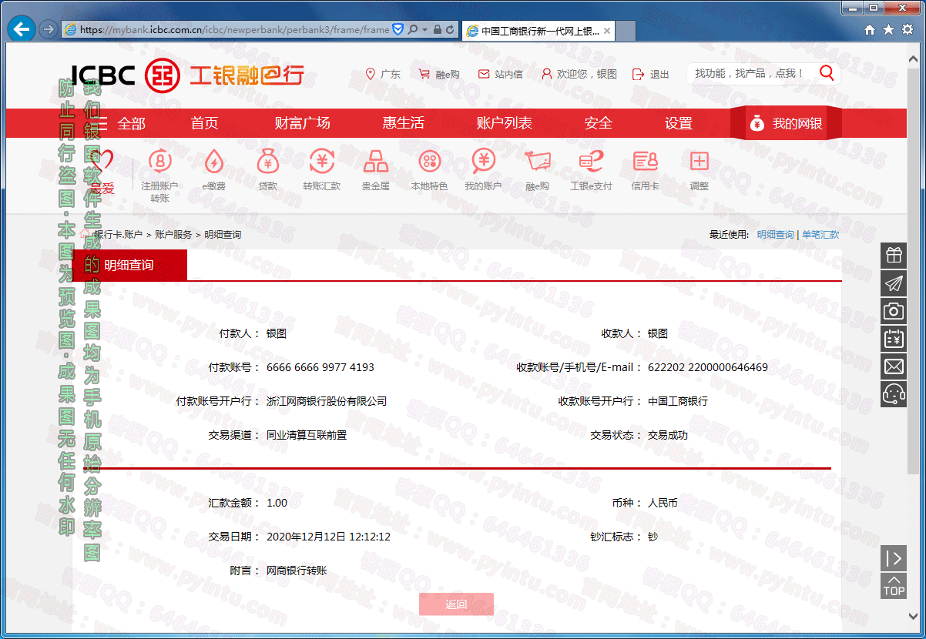
Task: Open the 财富广场 menu item
Action: tap(302, 123)
